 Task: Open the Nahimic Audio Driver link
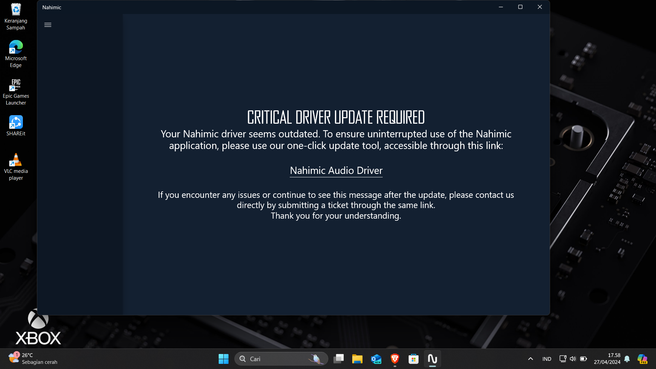[336, 170]
